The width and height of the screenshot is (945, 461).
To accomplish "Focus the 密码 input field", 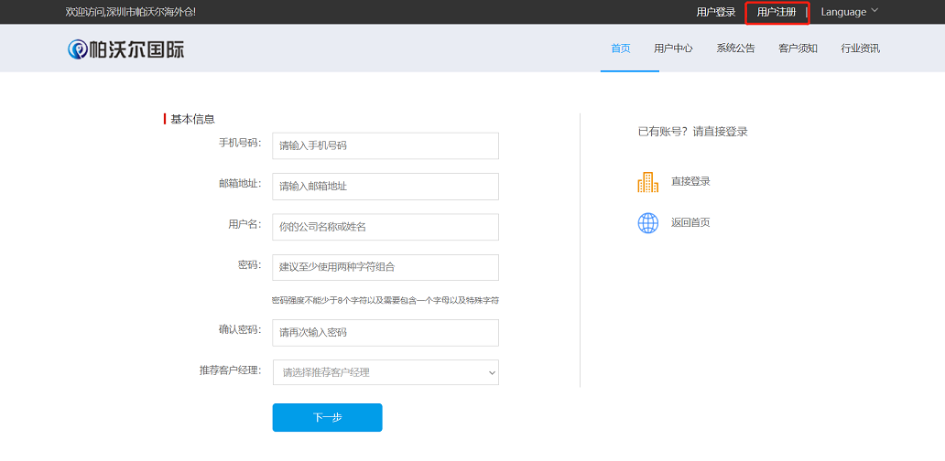I will (x=386, y=267).
